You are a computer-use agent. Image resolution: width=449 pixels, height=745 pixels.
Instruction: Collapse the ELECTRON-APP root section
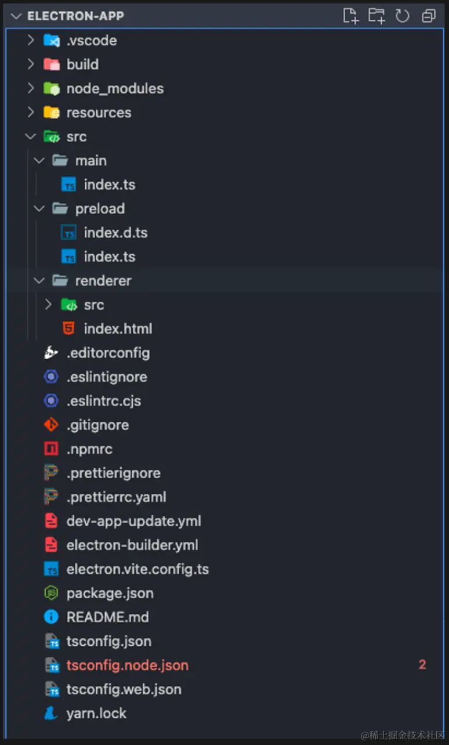(x=16, y=16)
